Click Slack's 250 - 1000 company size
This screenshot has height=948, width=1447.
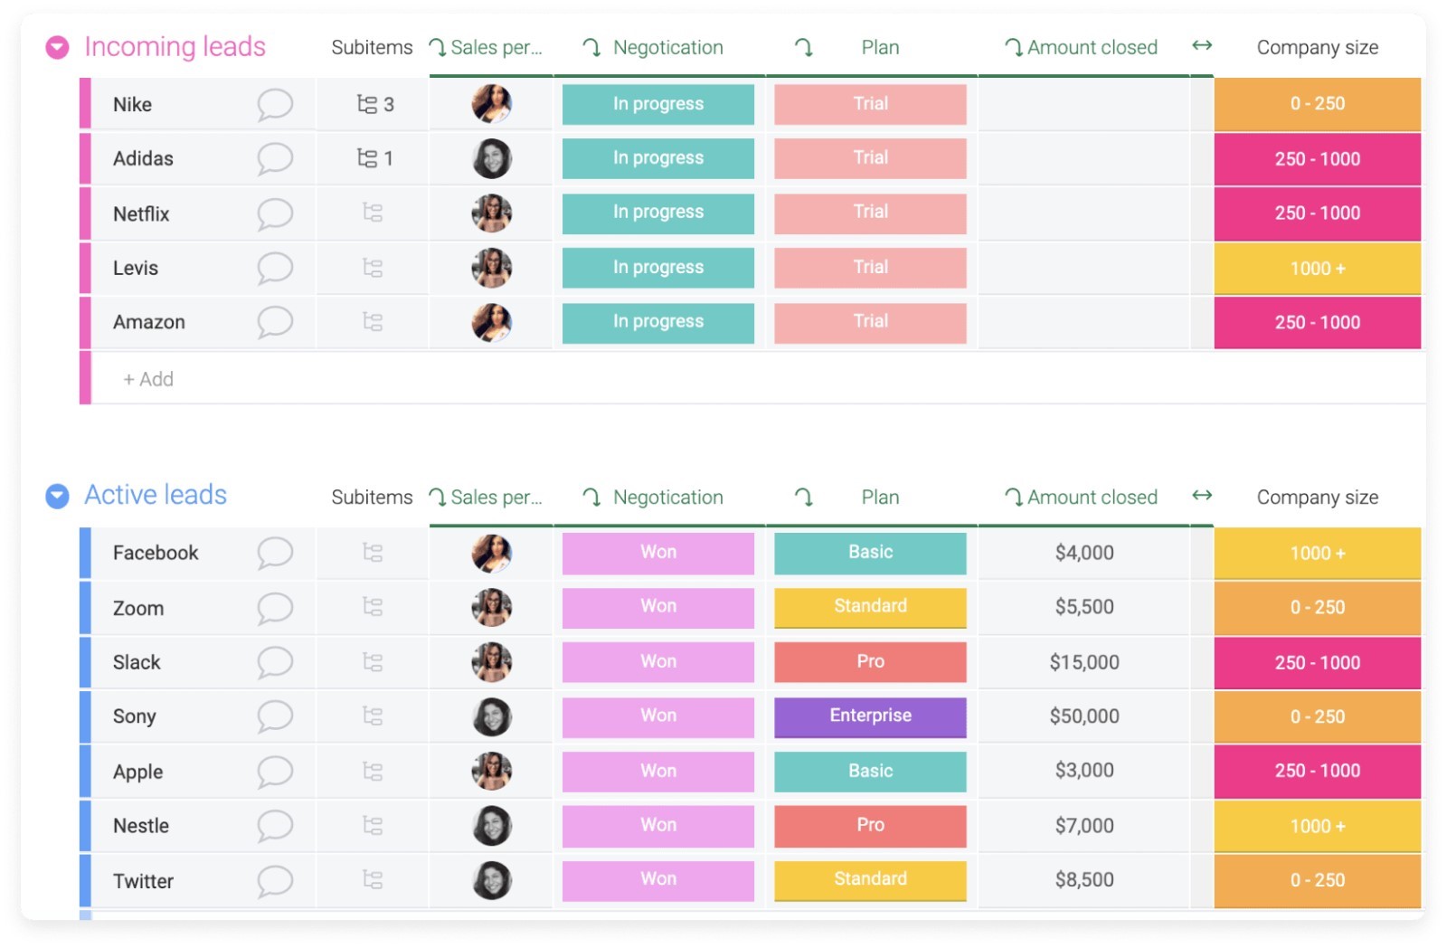point(1318,662)
